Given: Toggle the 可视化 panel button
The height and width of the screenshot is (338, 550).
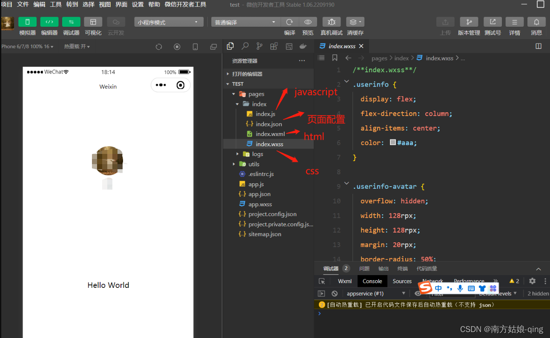Looking at the screenshot, I should tap(93, 22).
